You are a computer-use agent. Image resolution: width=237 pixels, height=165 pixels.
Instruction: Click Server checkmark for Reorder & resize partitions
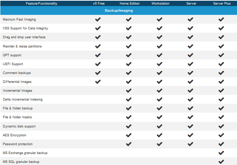(191, 46)
